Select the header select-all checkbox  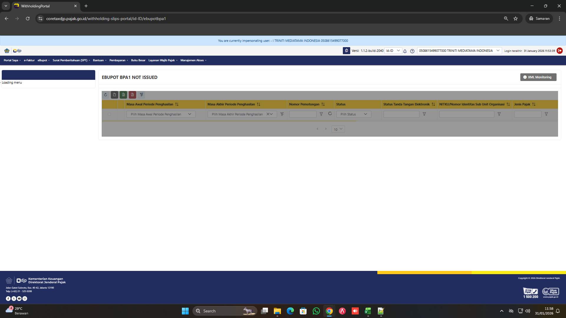point(110,104)
